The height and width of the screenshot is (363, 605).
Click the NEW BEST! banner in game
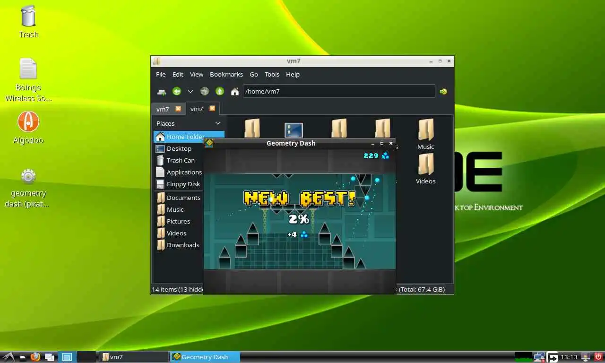[x=300, y=199]
